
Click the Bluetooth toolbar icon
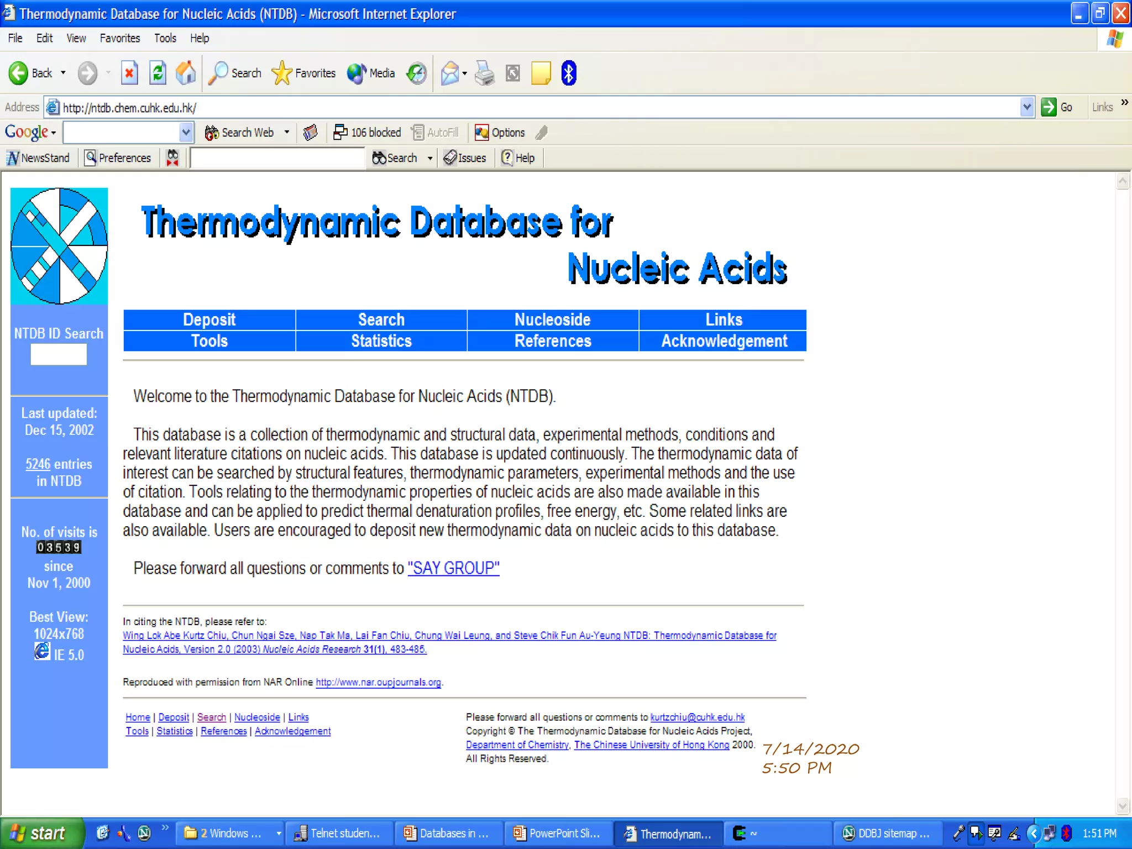(568, 73)
